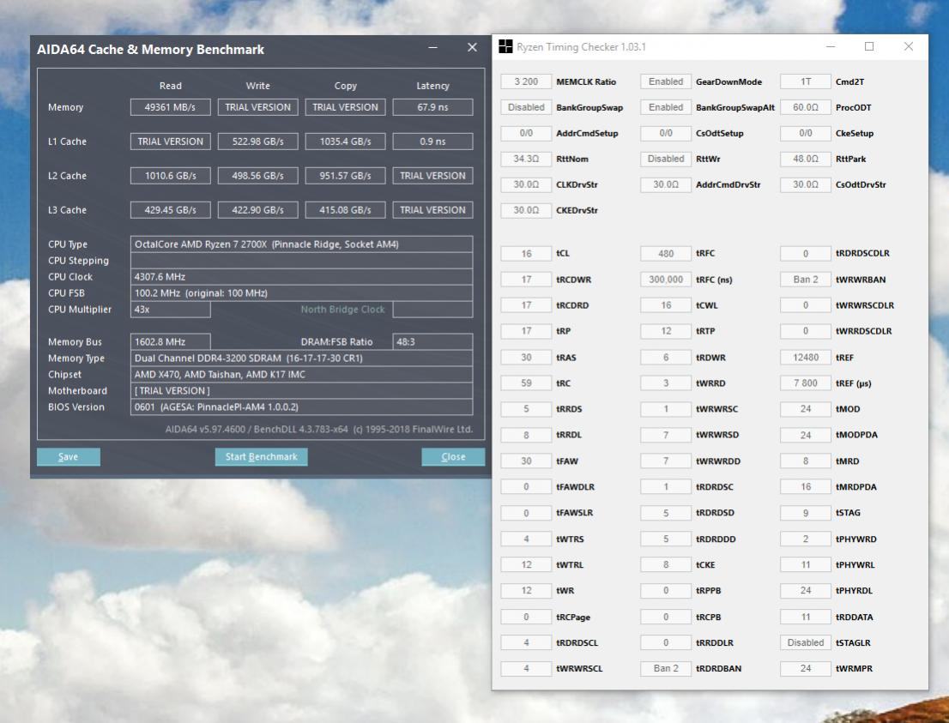Image resolution: width=949 pixels, height=723 pixels.
Task: Select the ProcODT value 60.0Ω
Action: 806,107
